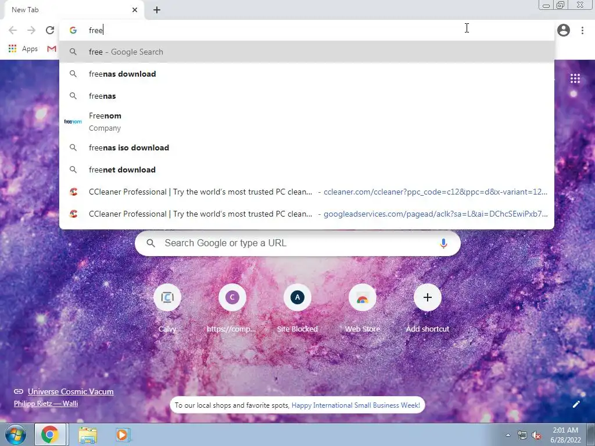595x446 pixels.
Task: Click the browser back arrow
Action: (x=13, y=30)
